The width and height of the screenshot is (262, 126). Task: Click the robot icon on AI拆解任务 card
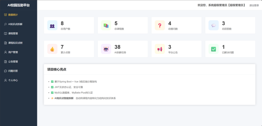tap(106, 49)
